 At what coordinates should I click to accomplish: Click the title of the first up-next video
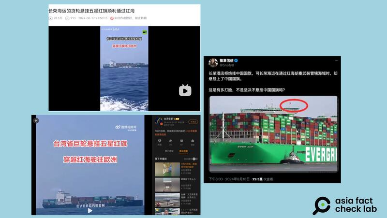189,165
